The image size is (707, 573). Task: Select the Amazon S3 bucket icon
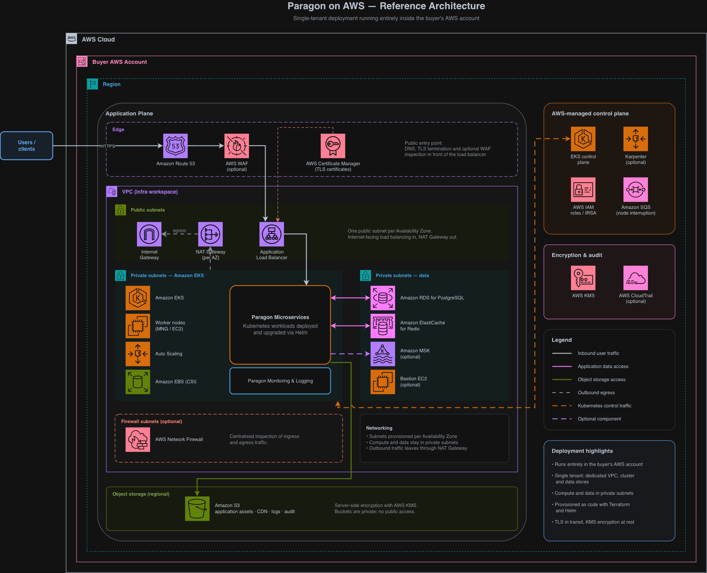point(197,509)
